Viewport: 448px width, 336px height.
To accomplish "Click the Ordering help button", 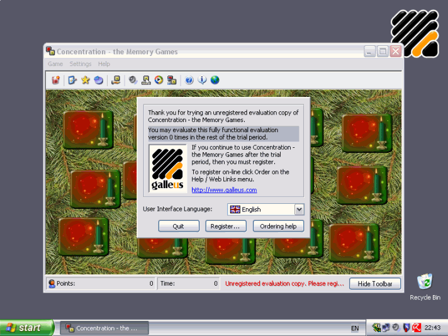I will tap(278, 226).
